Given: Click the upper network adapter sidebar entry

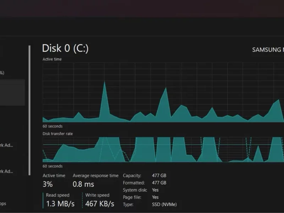Looking at the screenshot, I should click(x=8, y=145).
